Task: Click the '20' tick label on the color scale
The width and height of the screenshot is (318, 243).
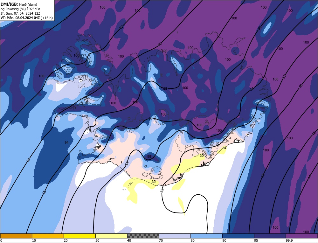Action: [66, 240]
